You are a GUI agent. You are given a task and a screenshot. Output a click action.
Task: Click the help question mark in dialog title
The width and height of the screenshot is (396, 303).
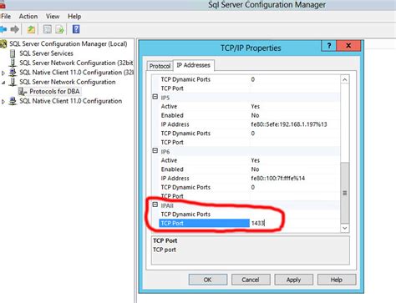point(329,46)
